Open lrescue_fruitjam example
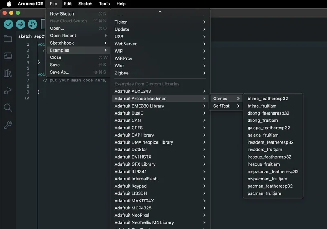The height and width of the screenshot is (229, 327). (x=273, y=164)
